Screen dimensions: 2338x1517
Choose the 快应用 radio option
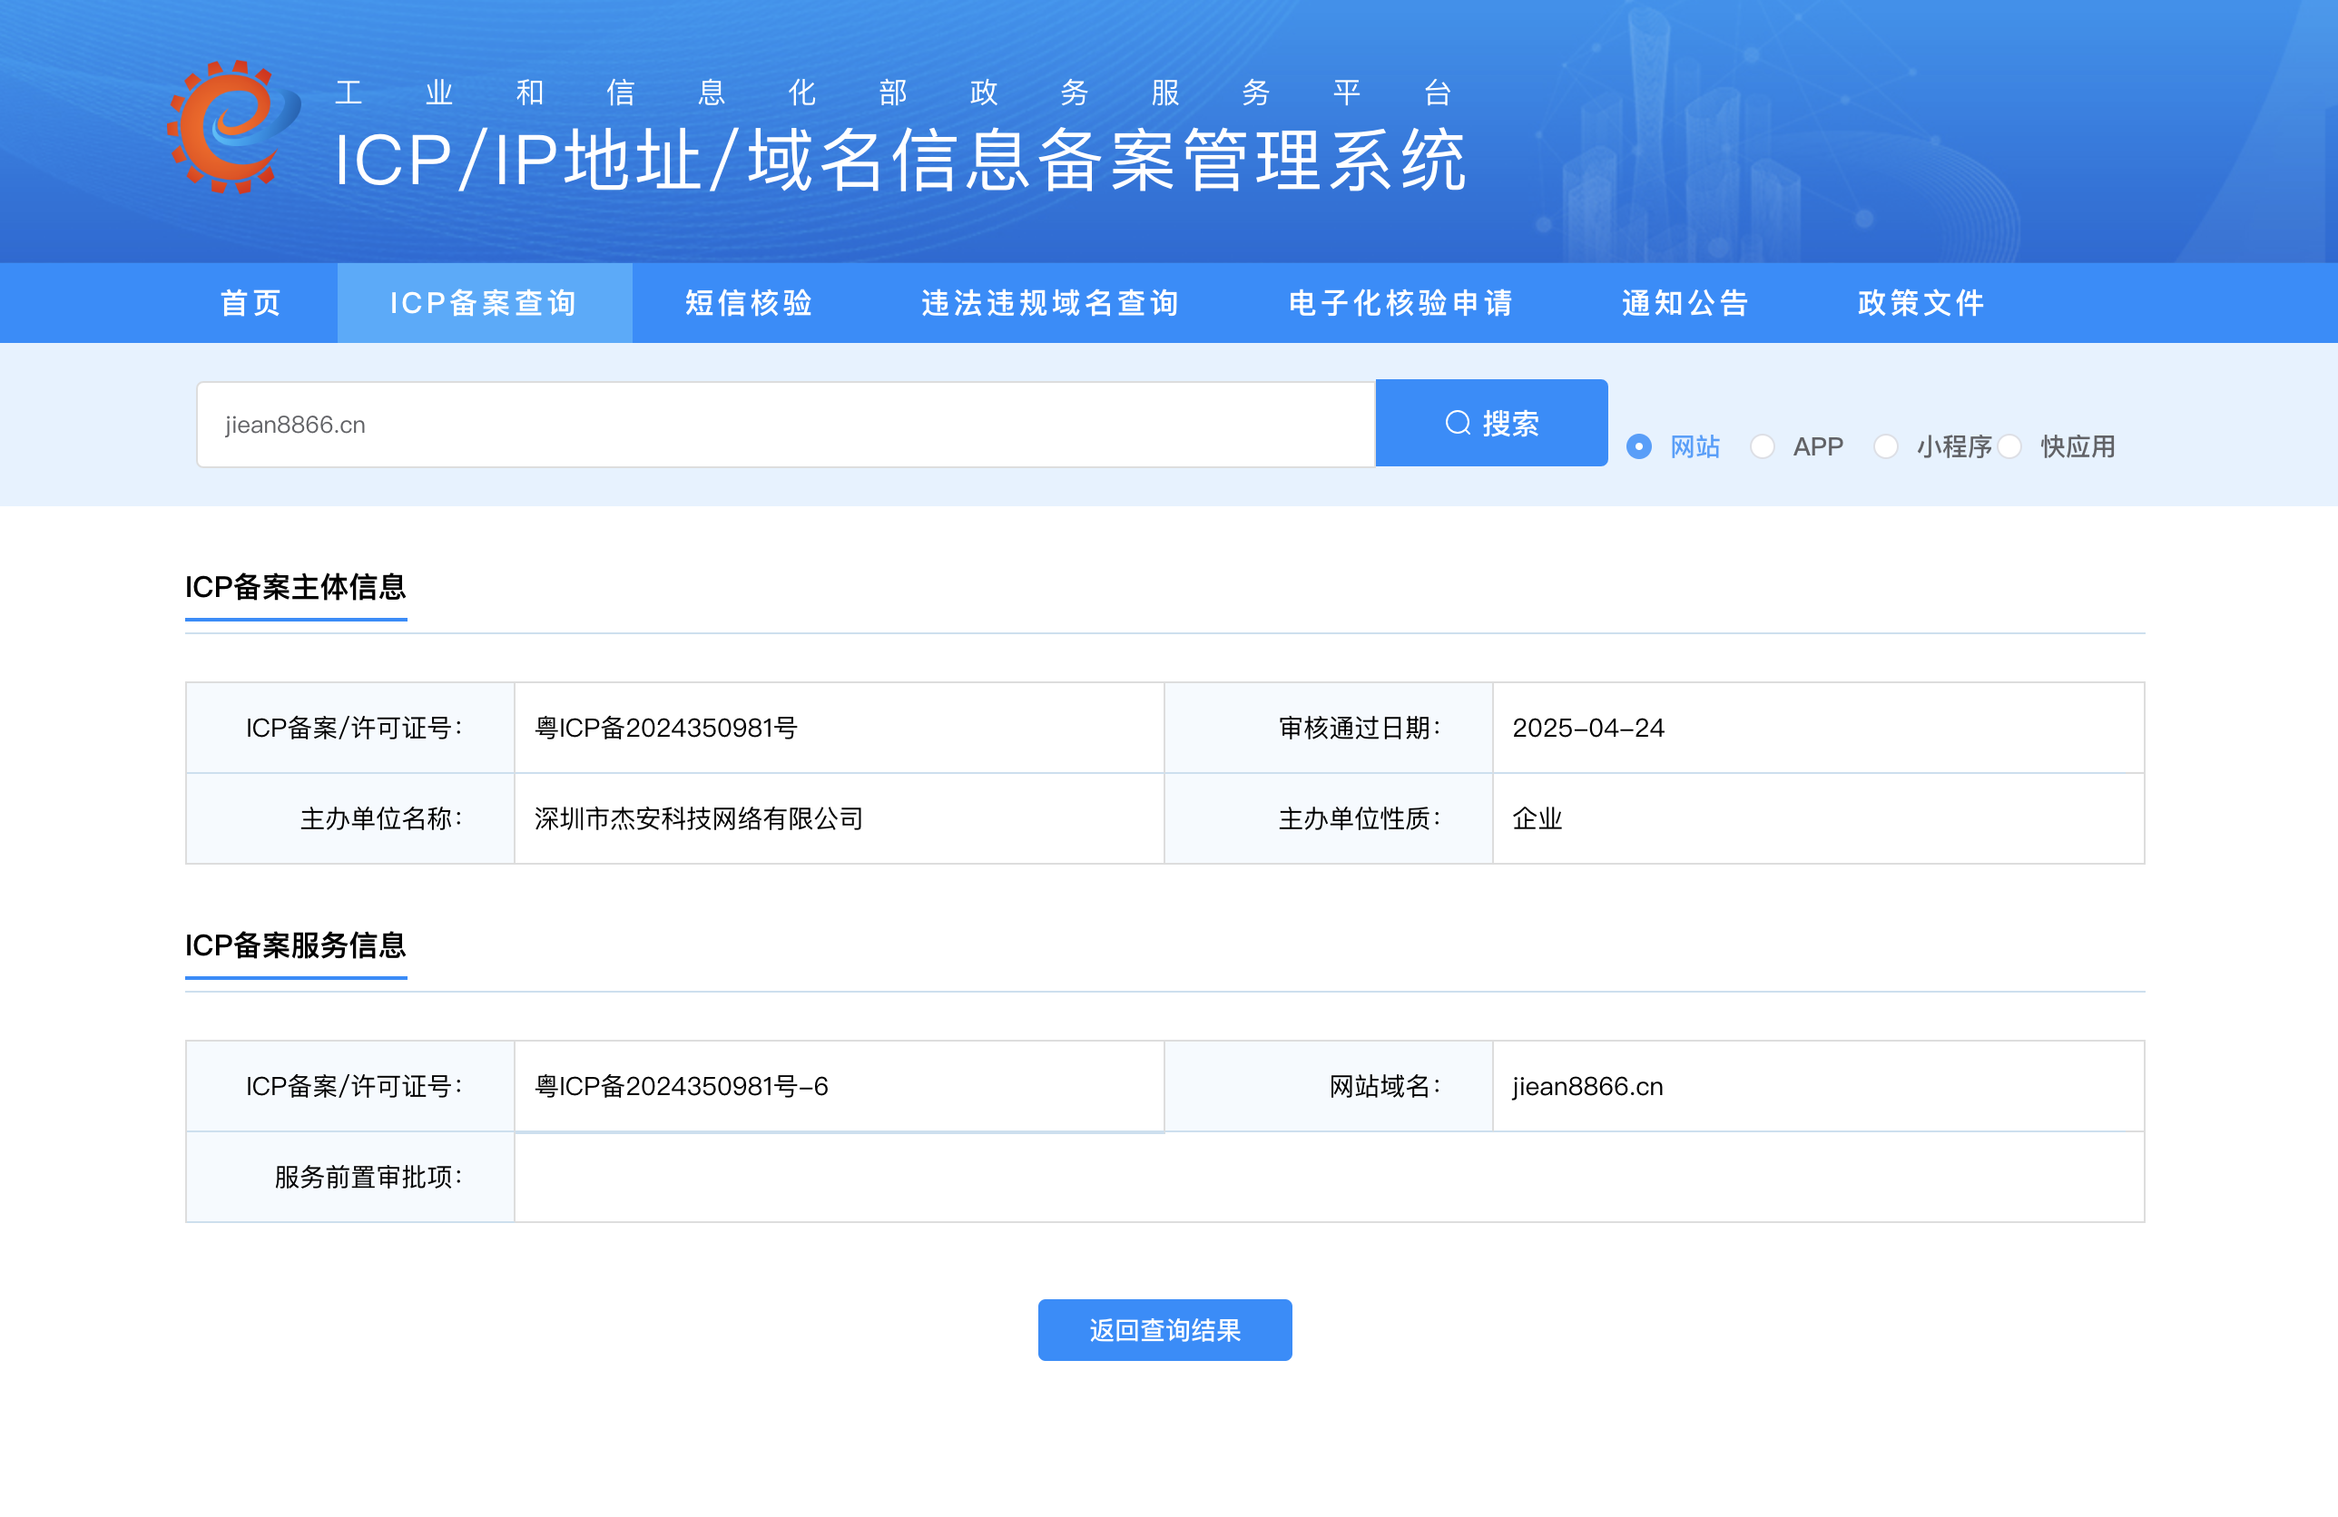coord(2009,446)
